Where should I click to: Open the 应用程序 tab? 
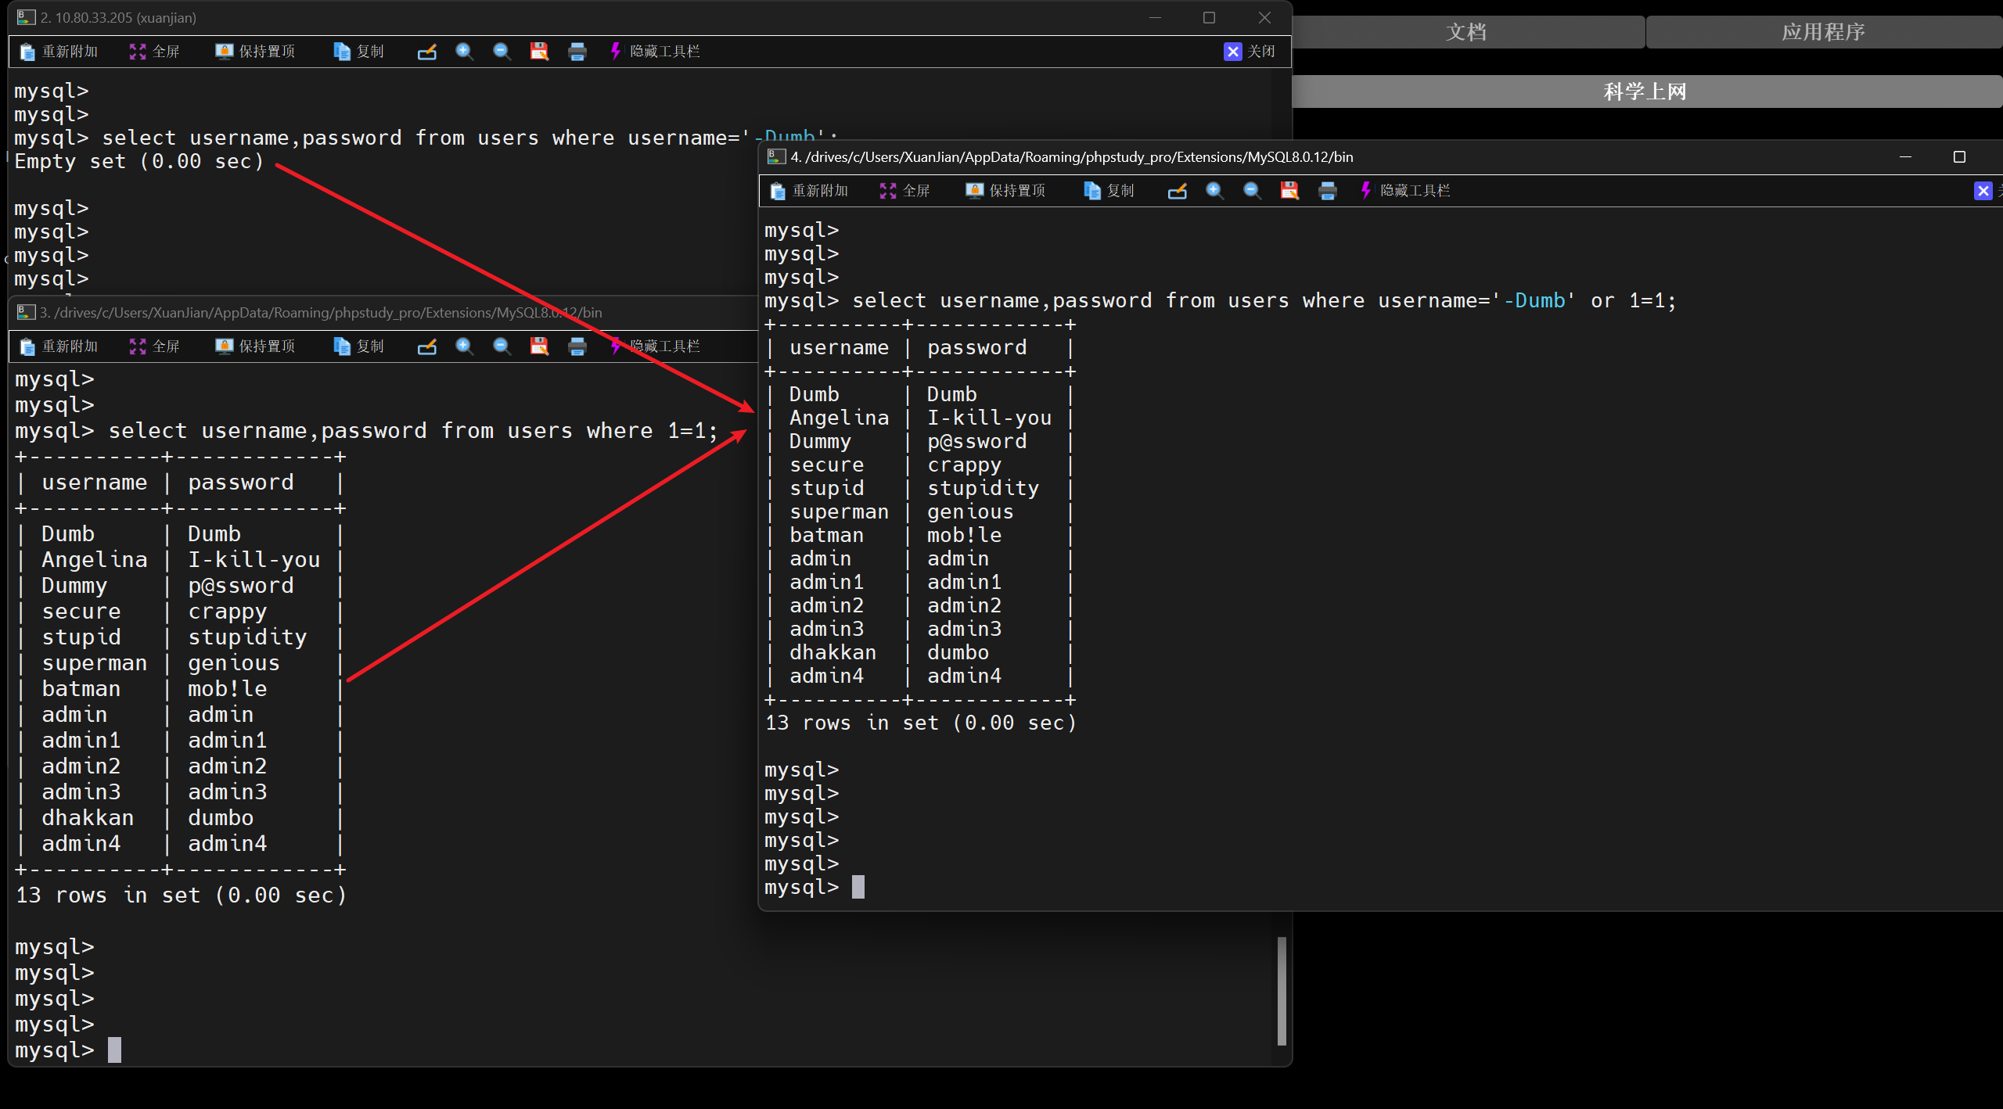click(1823, 32)
